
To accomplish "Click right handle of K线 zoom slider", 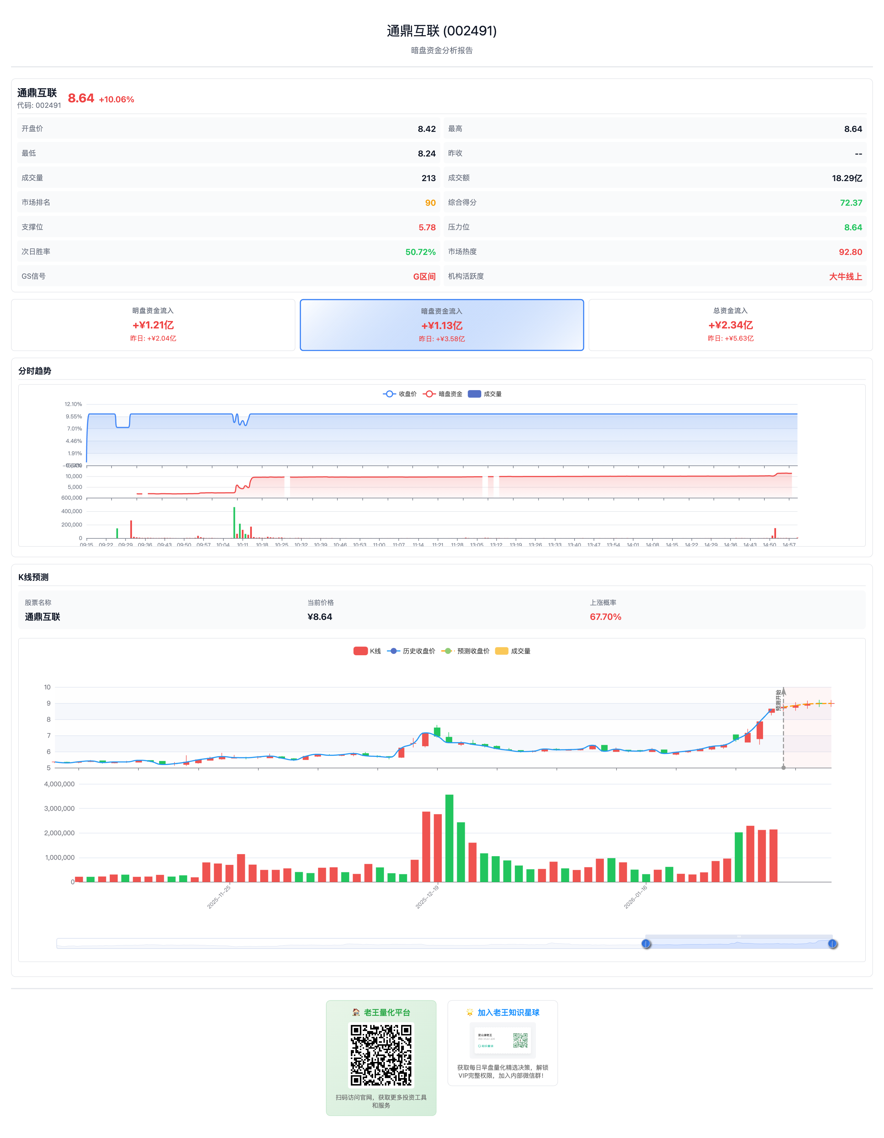I will (x=832, y=944).
